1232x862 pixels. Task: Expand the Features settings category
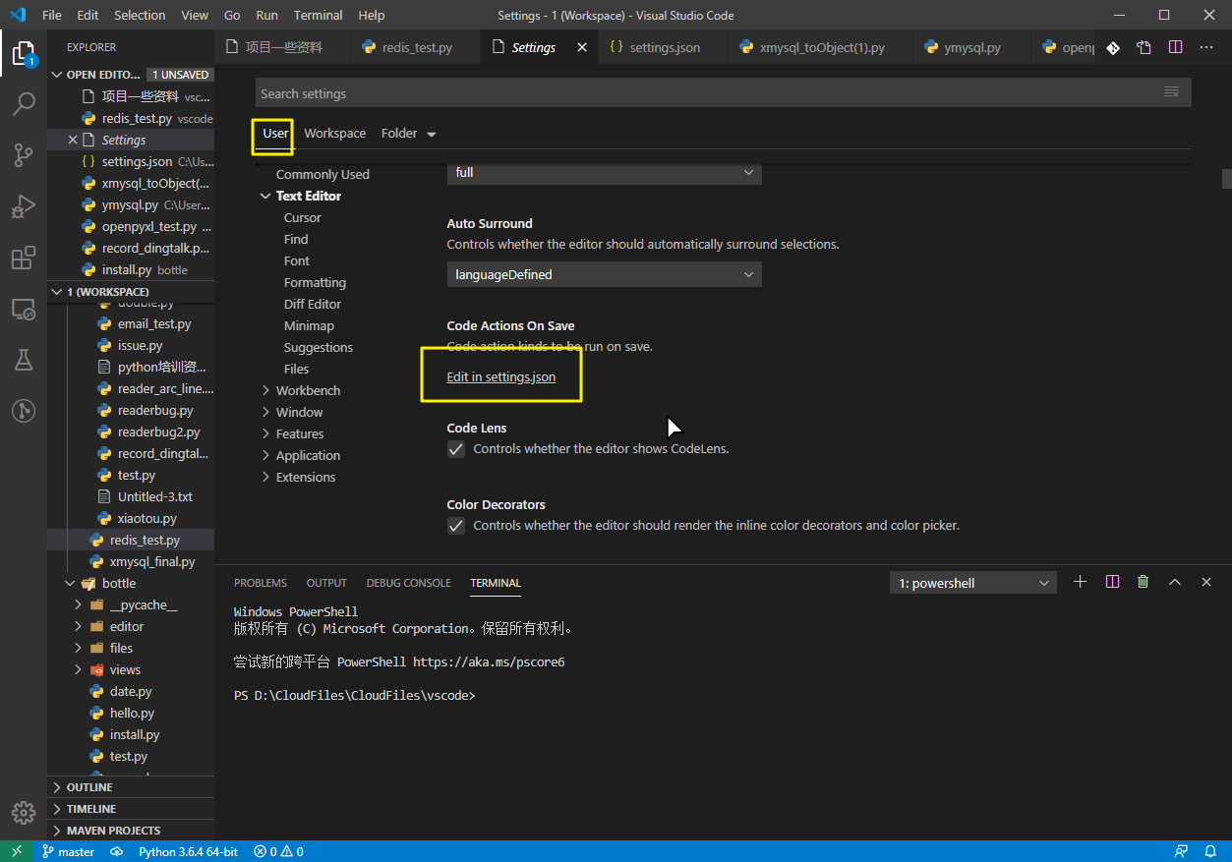(265, 433)
